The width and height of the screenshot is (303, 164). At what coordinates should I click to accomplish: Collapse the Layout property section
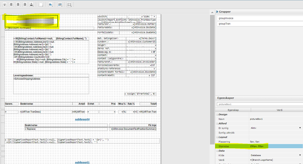(x=217, y=137)
